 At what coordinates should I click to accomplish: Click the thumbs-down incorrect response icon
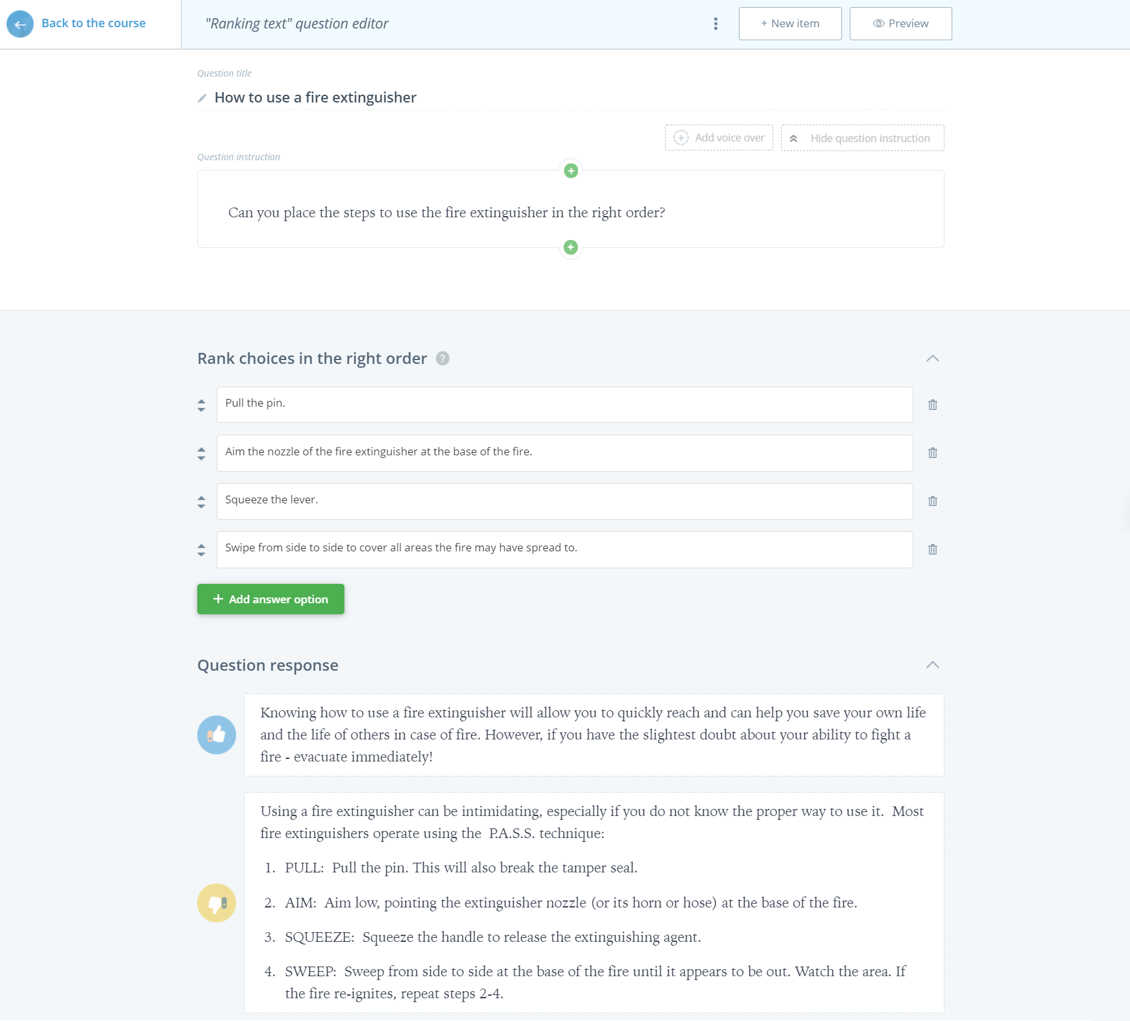[217, 903]
